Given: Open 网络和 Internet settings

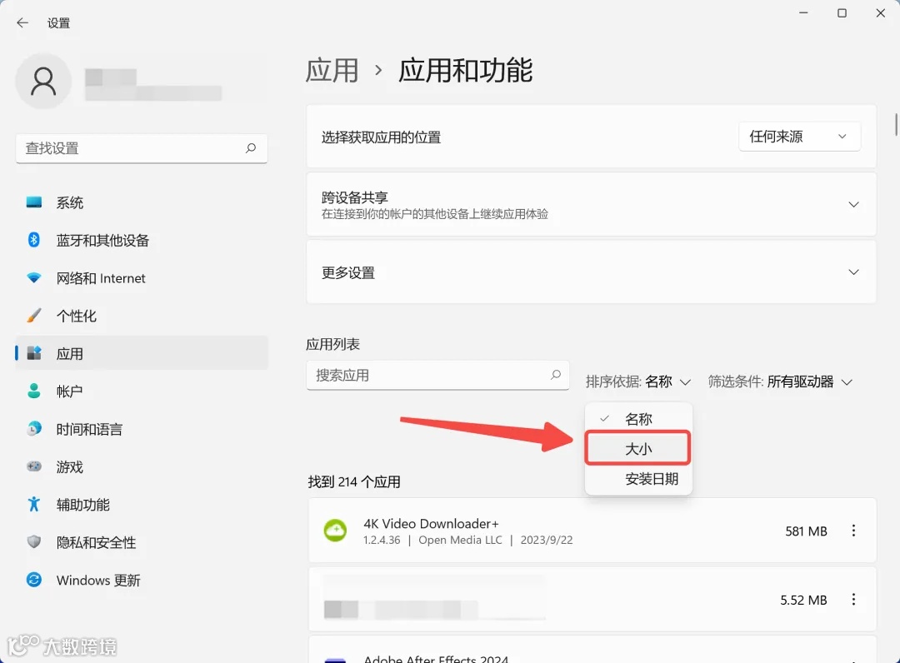Looking at the screenshot, I should 141,278.
